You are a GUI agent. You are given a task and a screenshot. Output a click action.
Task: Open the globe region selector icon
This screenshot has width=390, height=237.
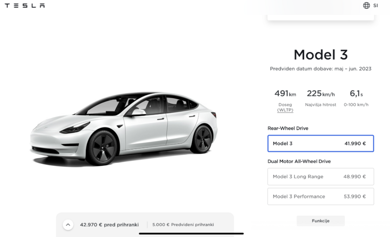click(x=367, y=6)
